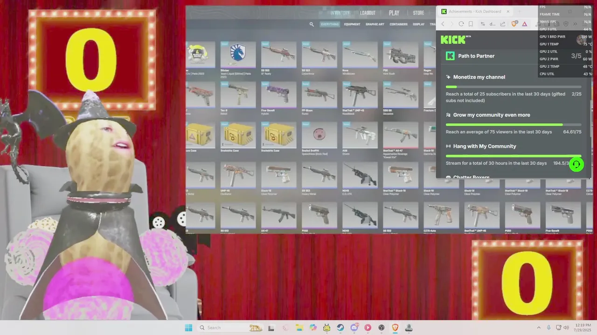597x335 pixels.
Task: Click the browser back arrow
Action: pos(443,24)
